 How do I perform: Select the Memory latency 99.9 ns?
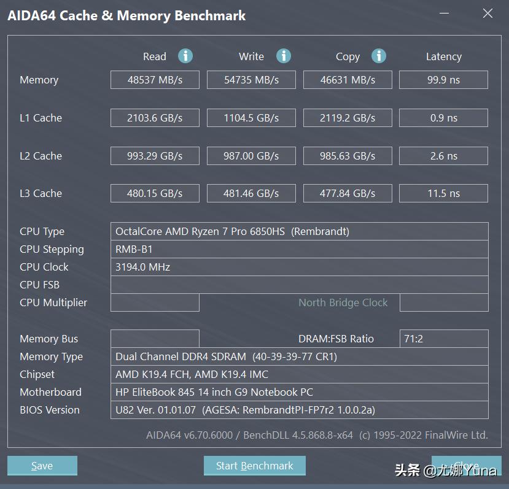pyautogui.click(x=443, y=80)
